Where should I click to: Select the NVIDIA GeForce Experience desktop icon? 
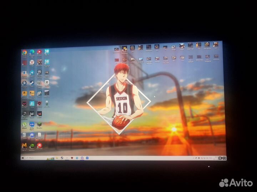32,145
